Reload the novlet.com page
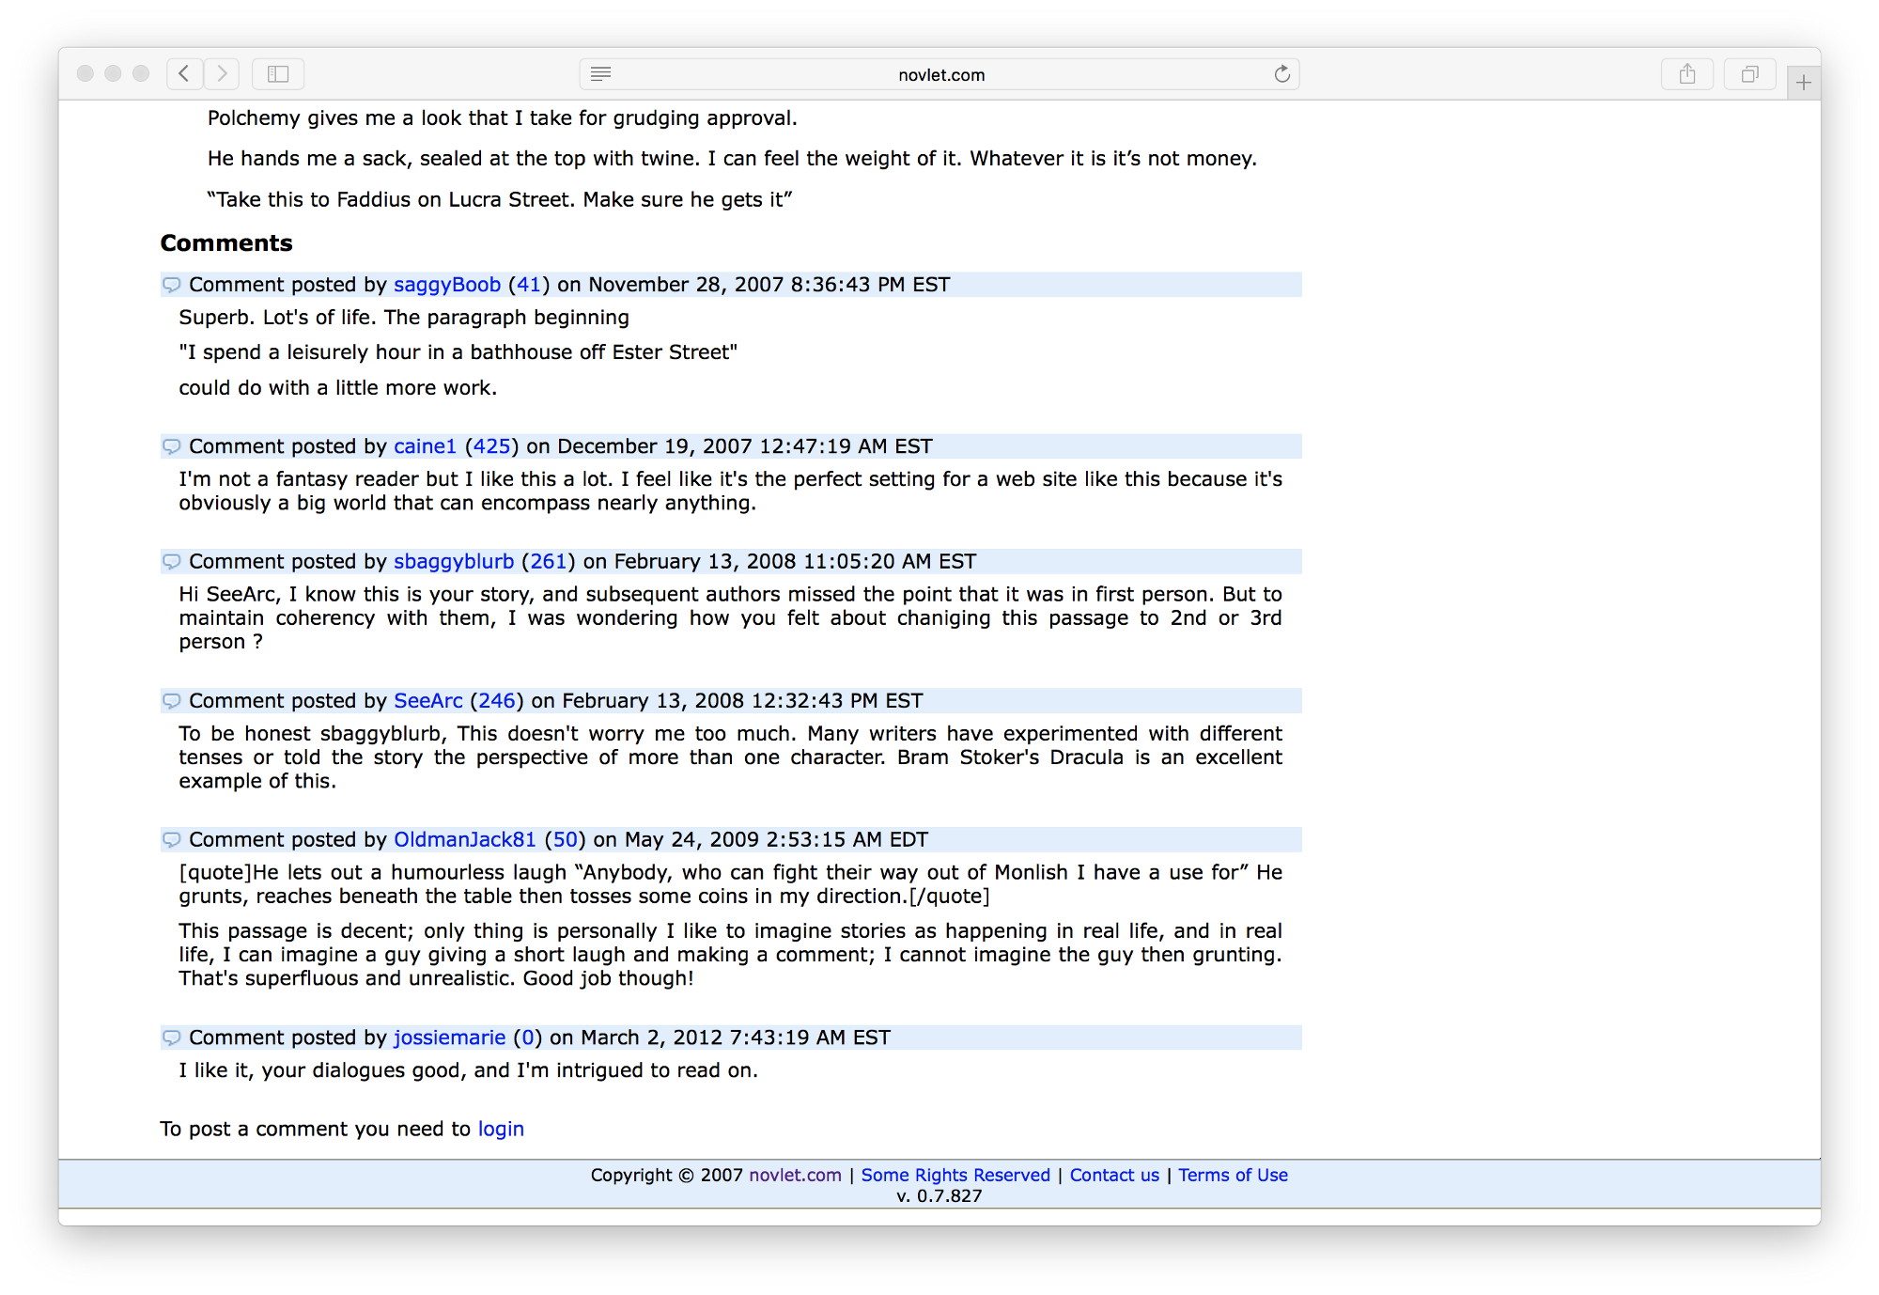 point(1281,73)
